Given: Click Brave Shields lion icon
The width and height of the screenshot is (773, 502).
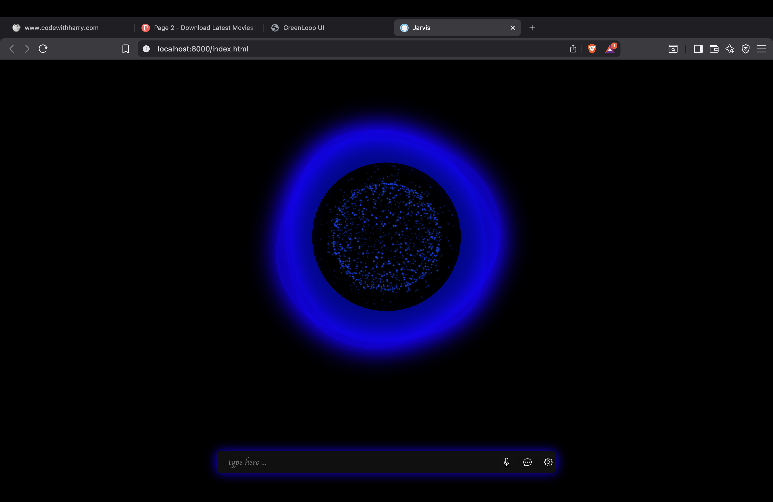Looking at the screenshot, I should pos(592,49).
